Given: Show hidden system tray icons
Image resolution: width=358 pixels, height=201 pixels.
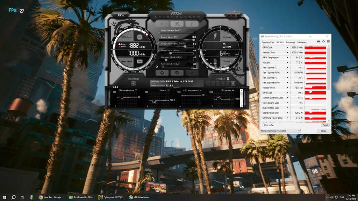Looking at the screenshot, I should pyautogui.click(x=327, y=198).
